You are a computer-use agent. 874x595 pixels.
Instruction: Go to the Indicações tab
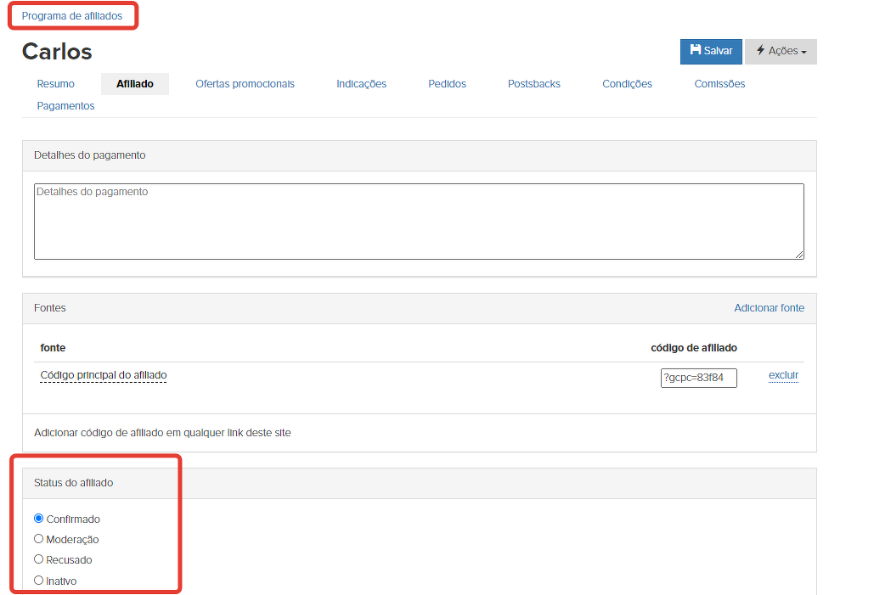(361, 84)
